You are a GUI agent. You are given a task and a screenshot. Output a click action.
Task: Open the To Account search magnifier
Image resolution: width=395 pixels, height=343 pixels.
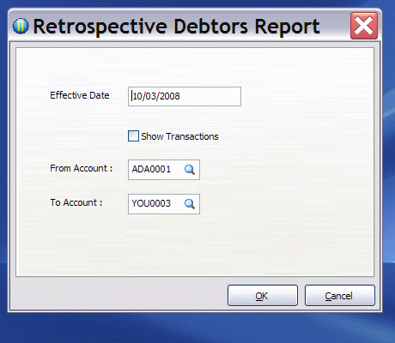click(x=190, y=204)
